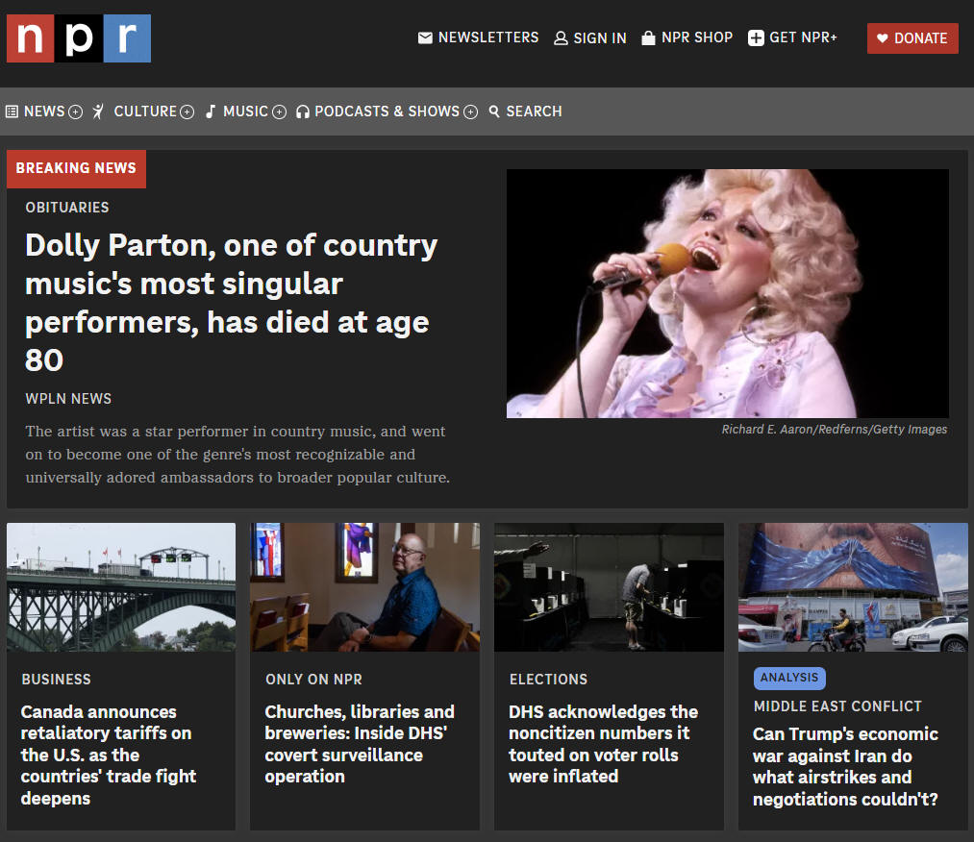Click the Dolly Parton singing photo

point(728,293)
